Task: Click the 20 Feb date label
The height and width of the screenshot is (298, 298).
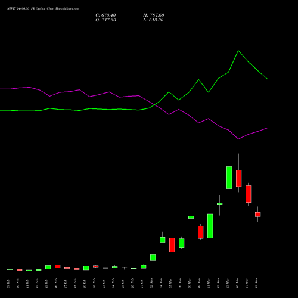Action: pyautogui.click(x=95, y=284)
